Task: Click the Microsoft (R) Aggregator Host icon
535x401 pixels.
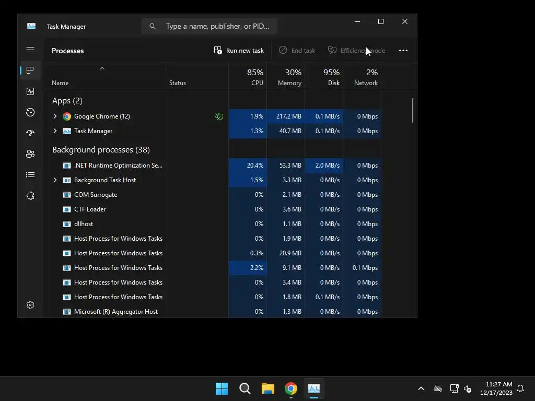Action: coord(67,312)
